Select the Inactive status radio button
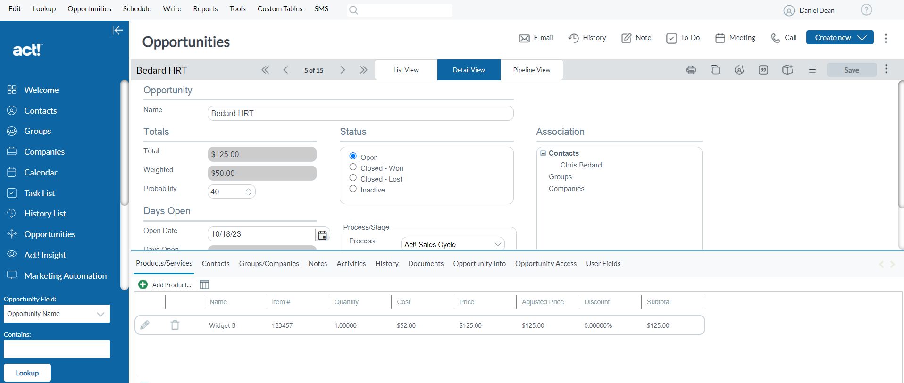The height and width of the screenshot is (383, 904). 353,189
